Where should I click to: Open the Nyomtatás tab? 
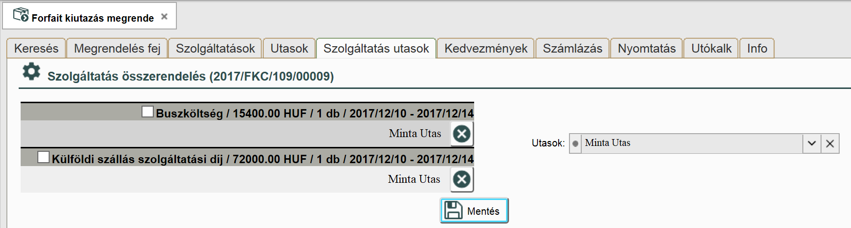647,49
